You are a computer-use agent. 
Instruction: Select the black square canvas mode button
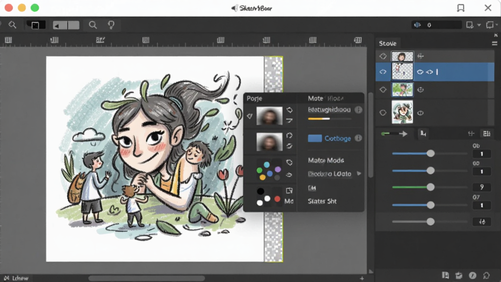[35, 25]
